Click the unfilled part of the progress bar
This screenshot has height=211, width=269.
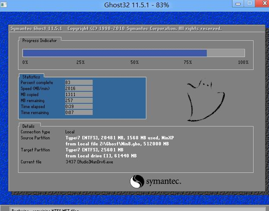pos(225,53)
